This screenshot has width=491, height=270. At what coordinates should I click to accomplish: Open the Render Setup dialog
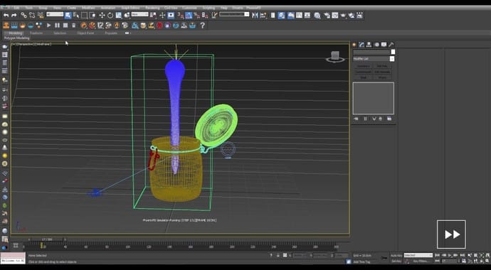[327, 15]
